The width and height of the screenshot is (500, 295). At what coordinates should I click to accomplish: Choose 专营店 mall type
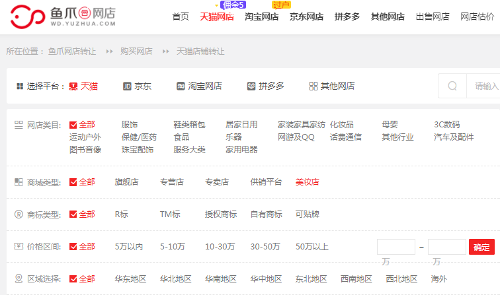point(172,182)
